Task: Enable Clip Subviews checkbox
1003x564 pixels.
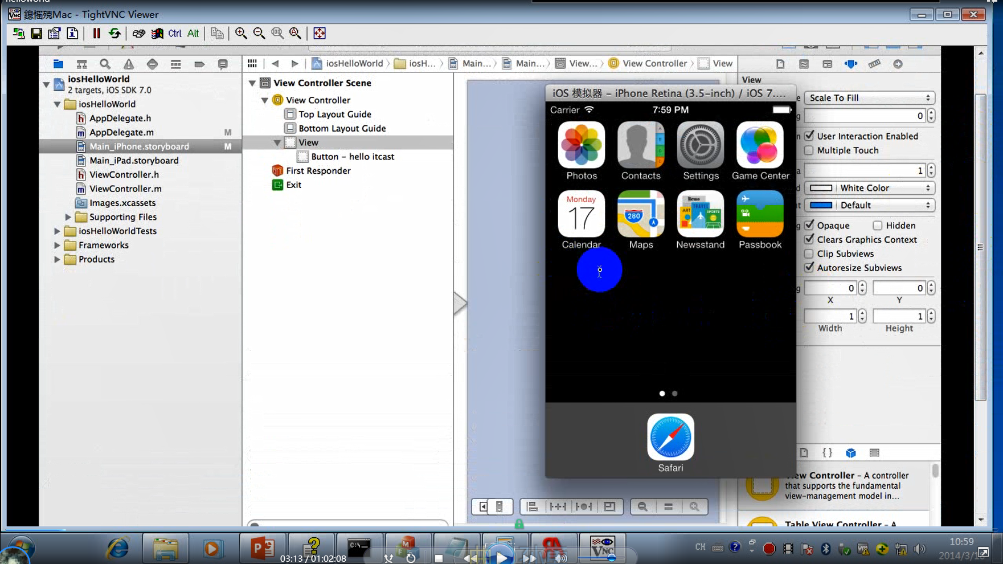Action: (x=809, y=254)
